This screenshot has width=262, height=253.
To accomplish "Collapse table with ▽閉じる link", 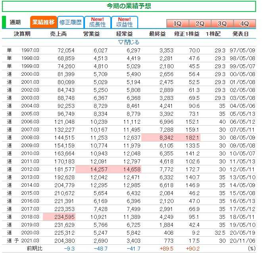I will 129,42.
